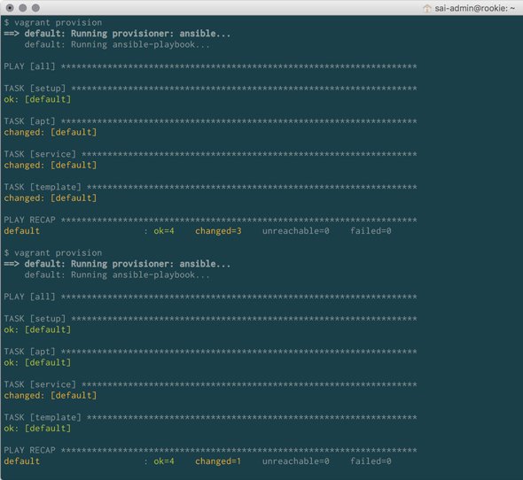
Task: Select "ok: [default]" result under TASK [apt]
Action: click(x=37, y=362)
